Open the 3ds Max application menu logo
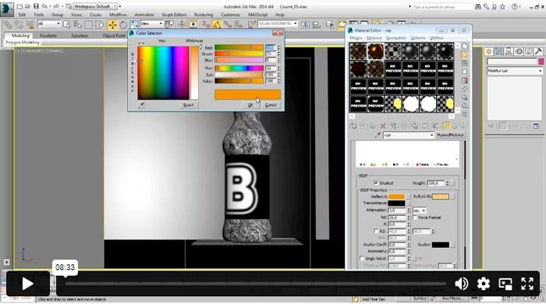Viewport: 546px width, 304px height. (x=6, y=9)
